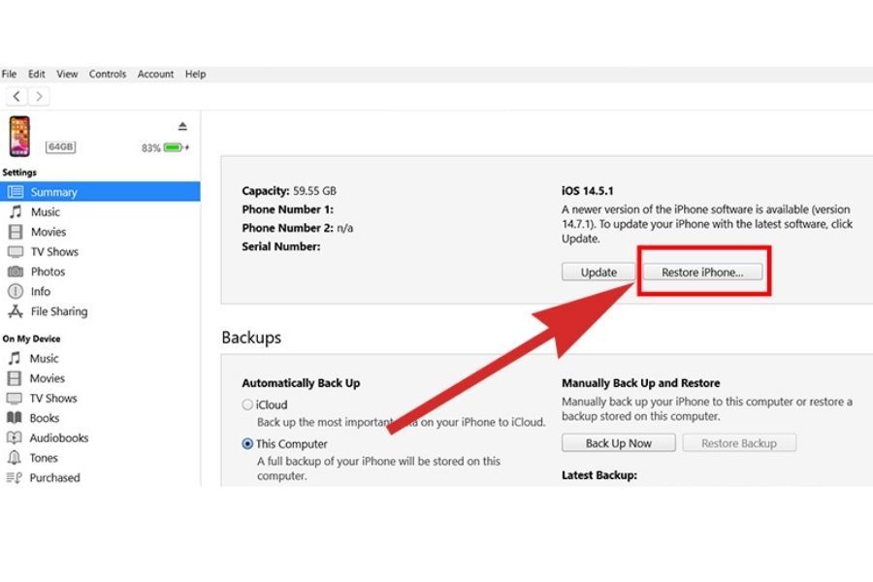Select Summary in the sidebar
Image resolution: width=873 pixels, height=582 pixels.
[x=53, y=192]
